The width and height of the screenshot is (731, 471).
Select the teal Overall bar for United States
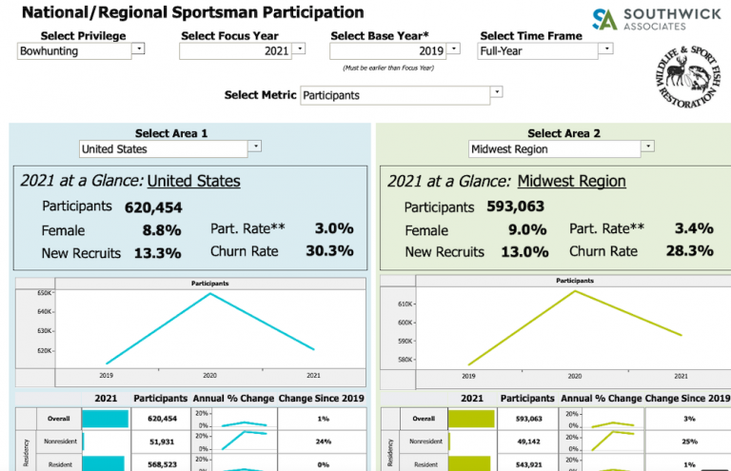pos(105,419)
